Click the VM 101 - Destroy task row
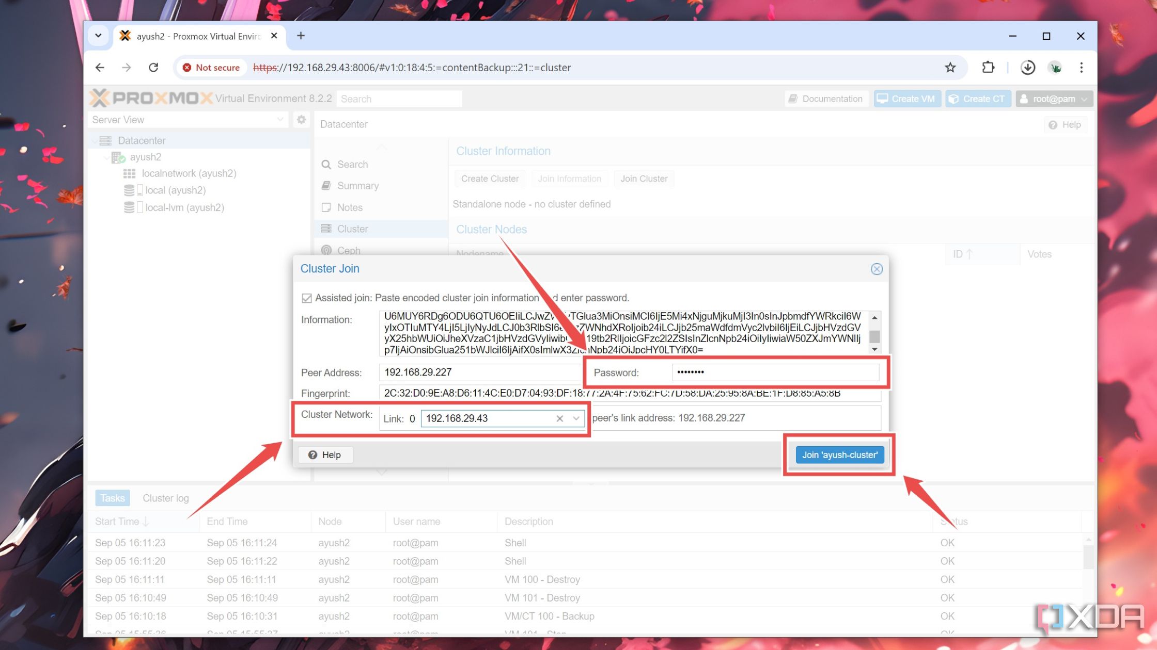Screen dimensions: 1157x650 point(585,597)
